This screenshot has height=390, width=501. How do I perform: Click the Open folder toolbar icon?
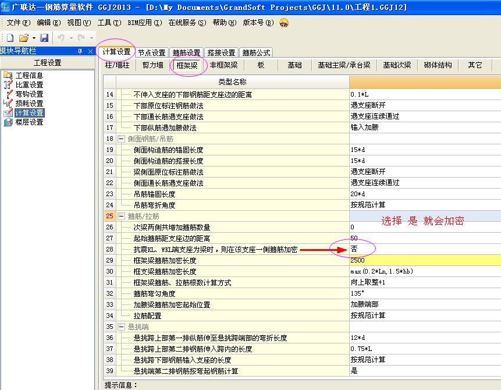pyautogui.click(x=24, y=38)
